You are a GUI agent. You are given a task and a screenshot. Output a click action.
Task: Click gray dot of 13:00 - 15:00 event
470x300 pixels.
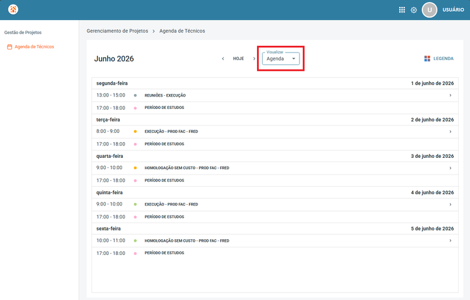coord(135,95)
